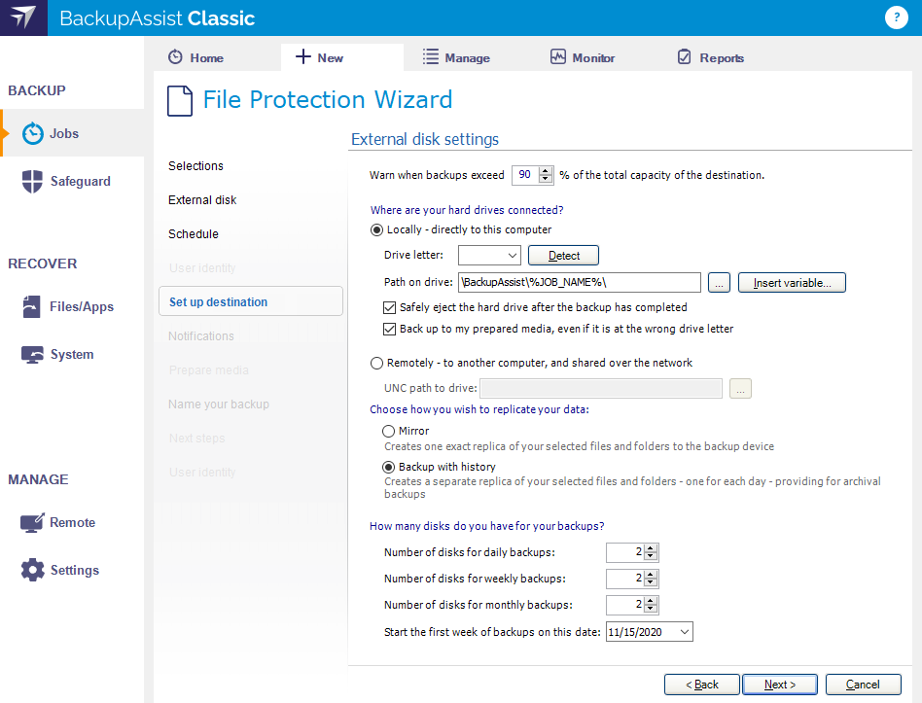
Task: Click the BackupAssist paper plane logo
Action: [23, 18]
